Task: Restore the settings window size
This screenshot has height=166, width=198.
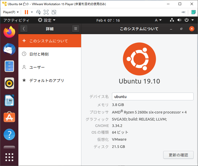Action: 181,29
